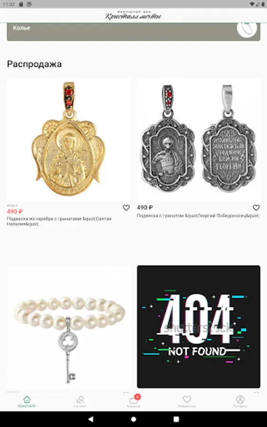The height and width of the screenshot is (427, 267).
Task: Favorite the Георгий Победоносец pendant with heart
Action: [x=256, y=208]
